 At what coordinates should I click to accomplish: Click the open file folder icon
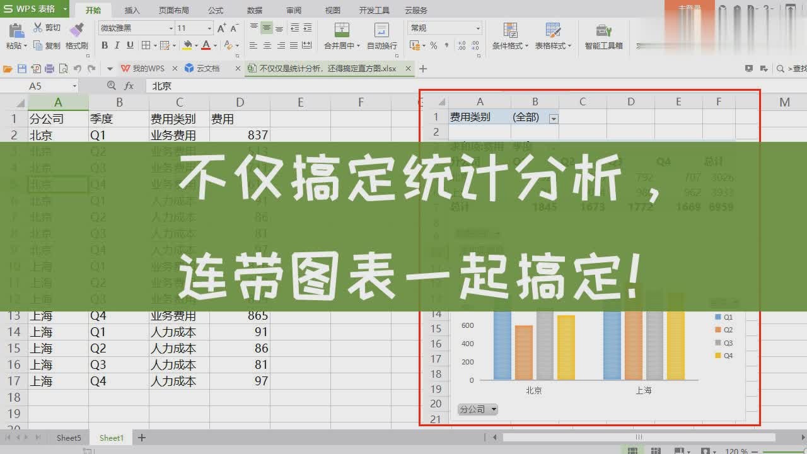[x=8, y=69]
